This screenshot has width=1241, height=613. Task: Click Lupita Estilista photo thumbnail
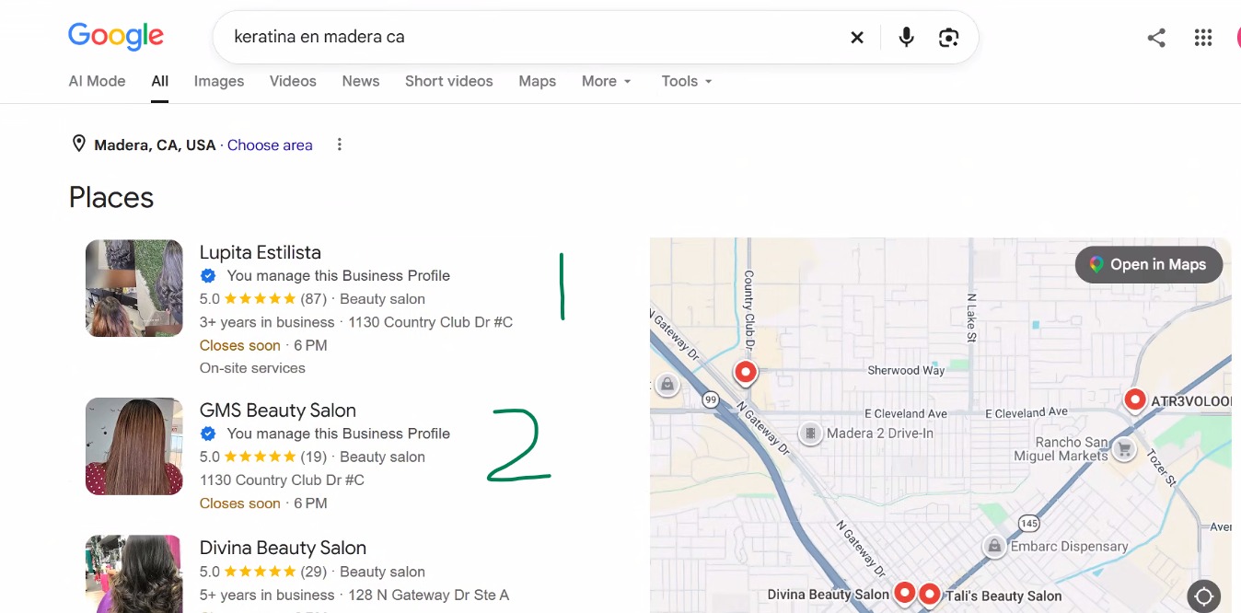(134, 288)
